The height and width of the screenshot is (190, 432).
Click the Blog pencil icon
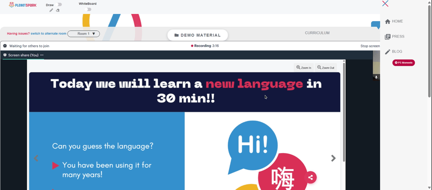(x=388, y=52)
